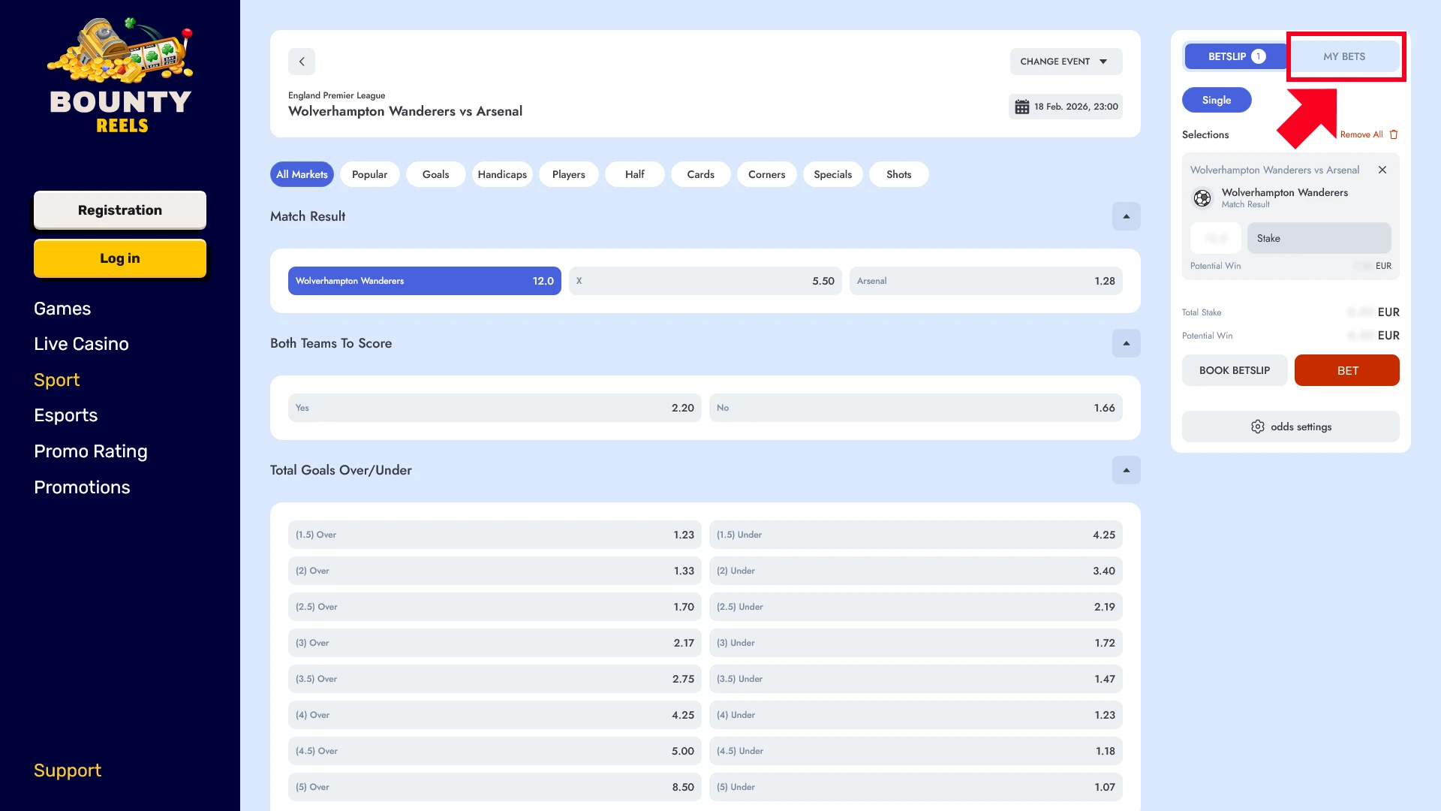The height and width of the screenshot is (811, 1441).
Task: Click the Remove All link in Selections
Action: pyautogui.click(x=1363, y=134)
